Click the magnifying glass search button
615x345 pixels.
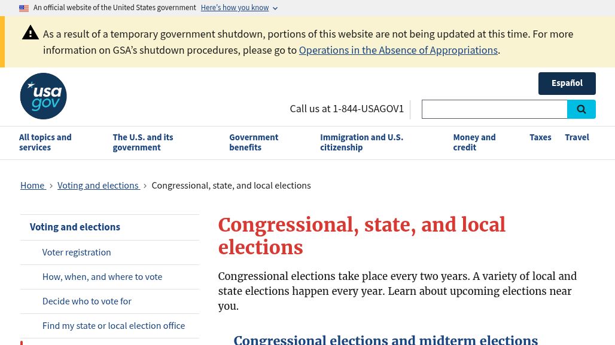(581, 109)
